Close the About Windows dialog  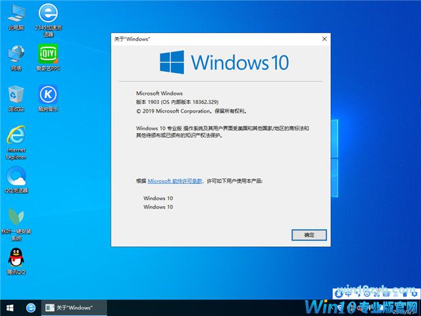(x=324, y=39)
